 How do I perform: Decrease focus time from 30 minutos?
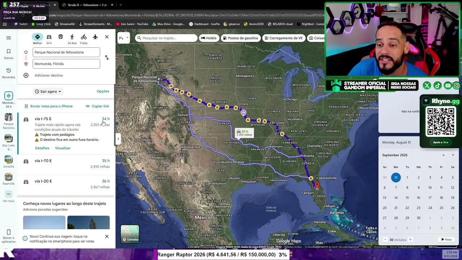[x=385, y=240]
